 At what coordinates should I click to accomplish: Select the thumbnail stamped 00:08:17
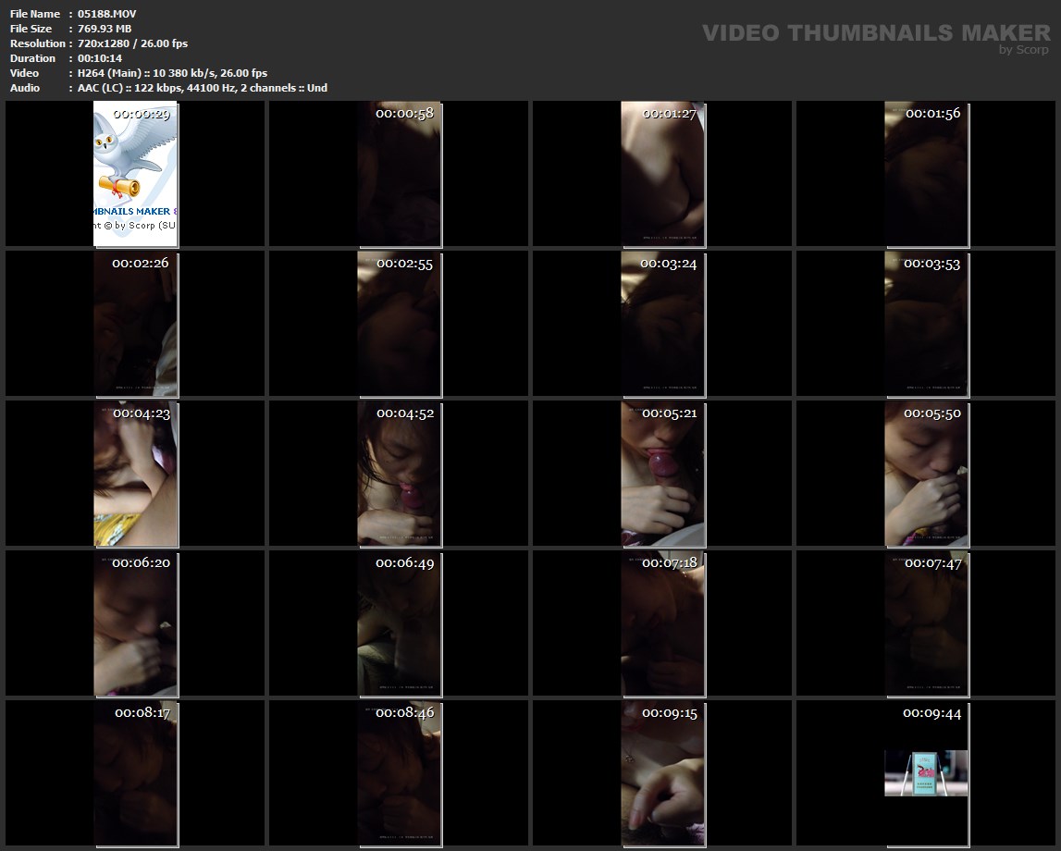click(x=135, y=773)
